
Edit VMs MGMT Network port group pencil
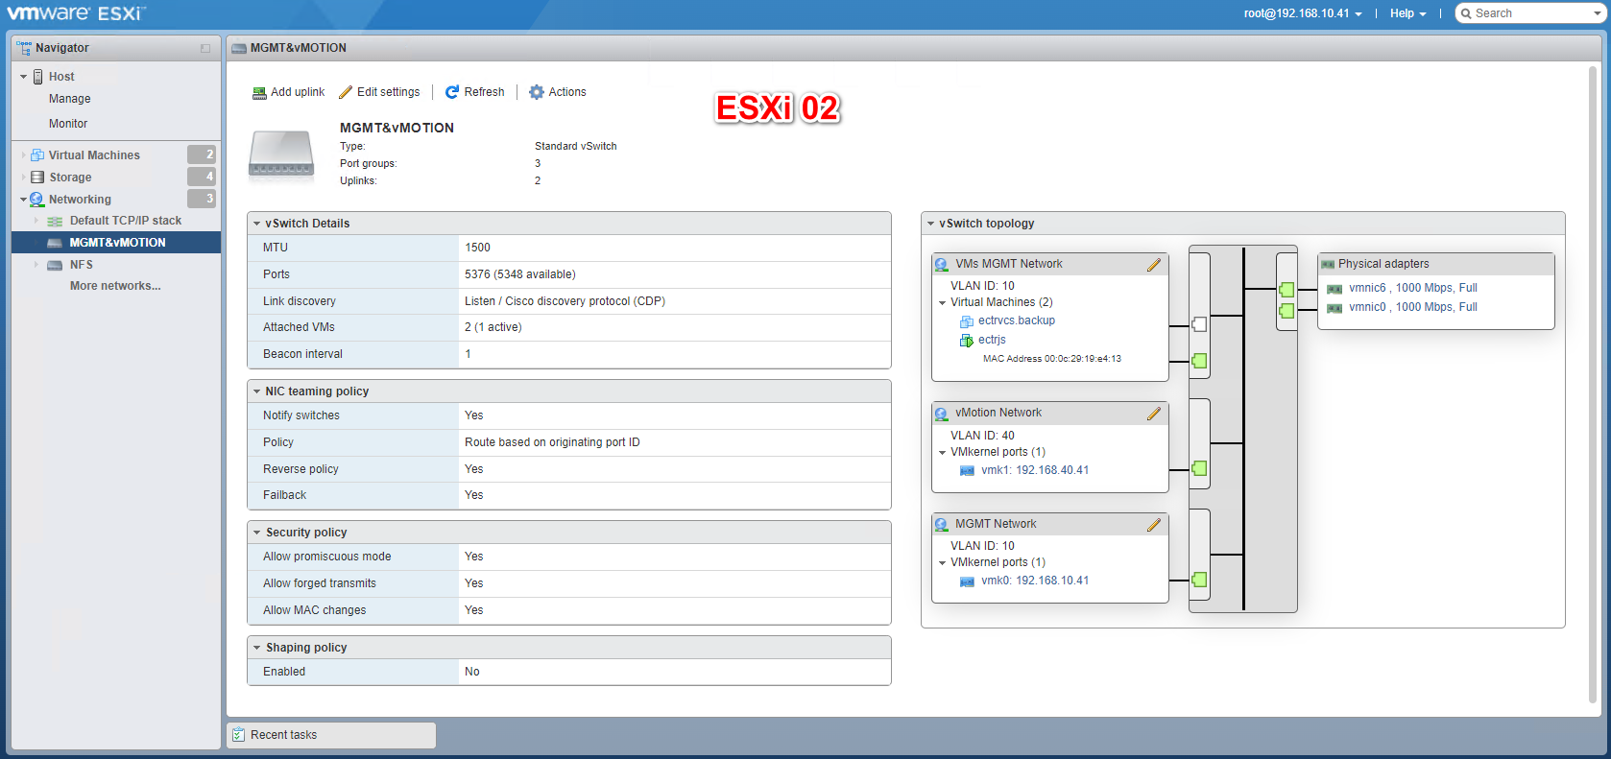click(x=1154, y=265)
